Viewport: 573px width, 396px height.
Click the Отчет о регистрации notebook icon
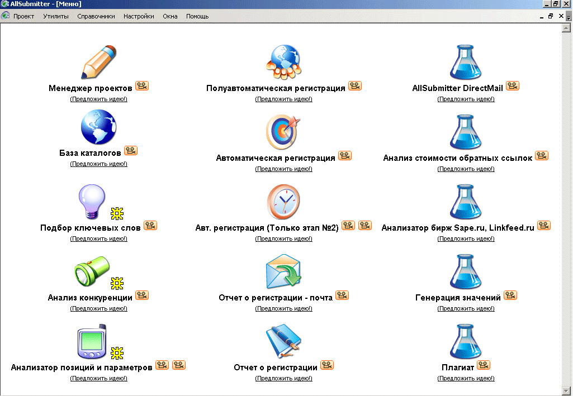[x=283, y=341]
